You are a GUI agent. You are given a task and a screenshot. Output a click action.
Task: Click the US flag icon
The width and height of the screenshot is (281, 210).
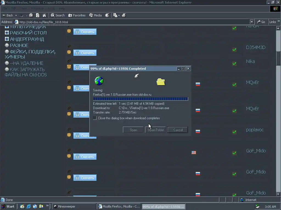(x=194, y=153)
